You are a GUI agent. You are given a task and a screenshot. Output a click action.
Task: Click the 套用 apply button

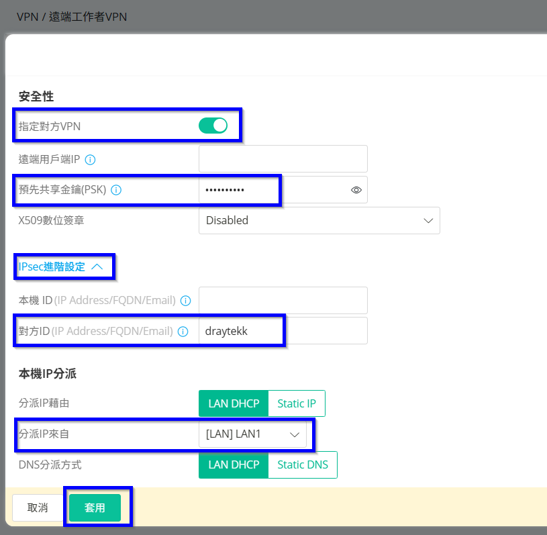pos(95,507)
